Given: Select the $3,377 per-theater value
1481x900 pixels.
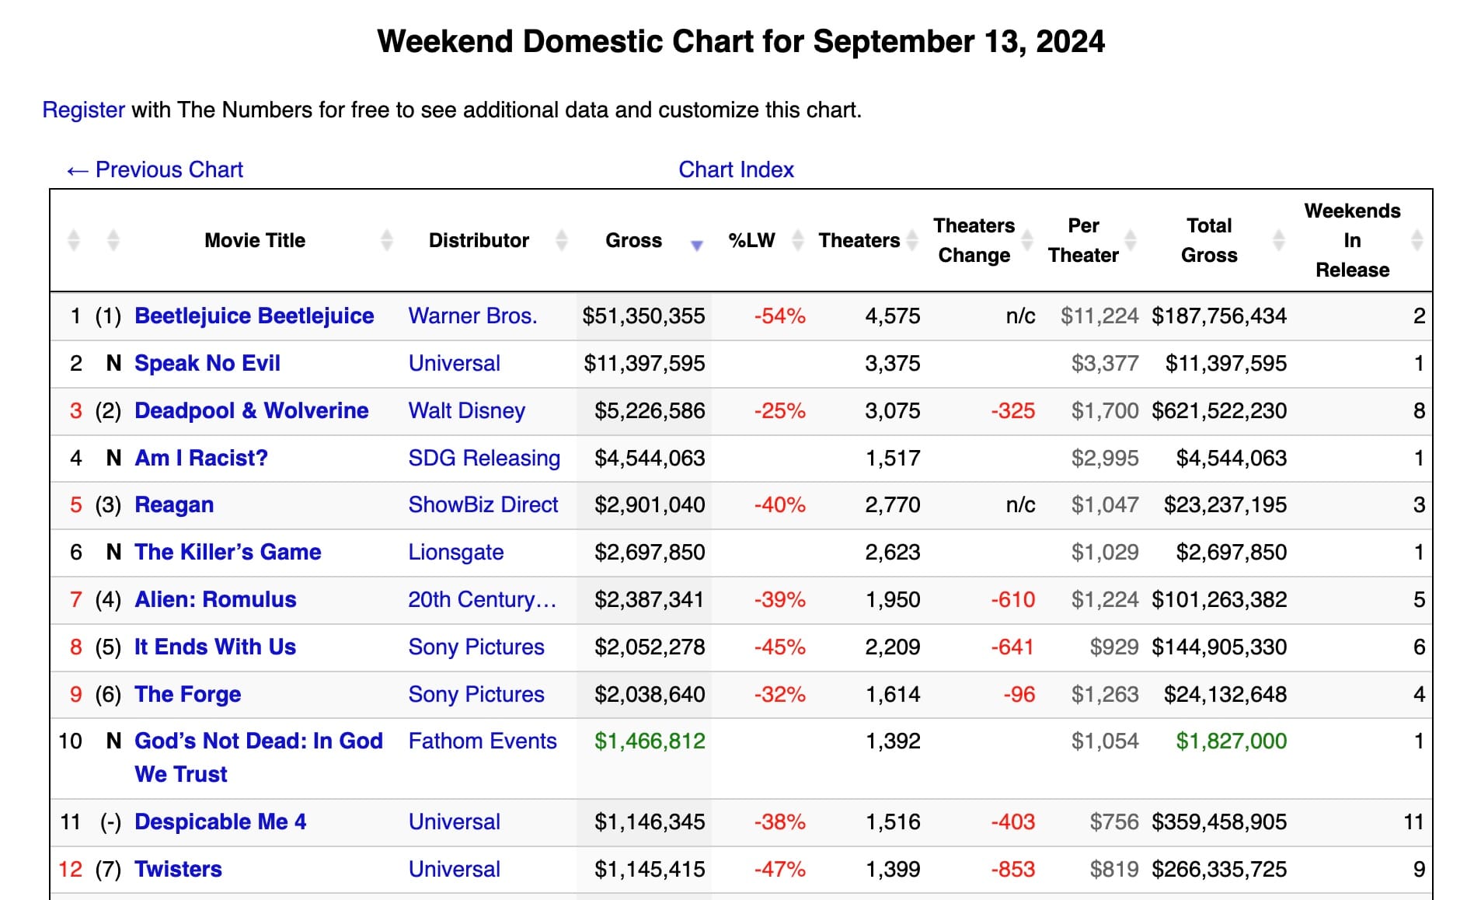Looking at the screenshot, I should tap(1105, 363).
